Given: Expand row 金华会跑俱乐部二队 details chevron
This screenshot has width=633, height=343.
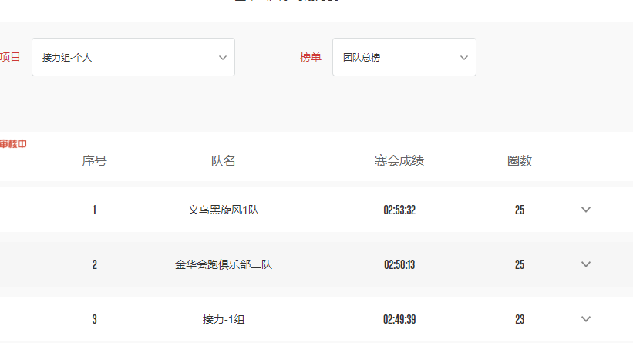Looking at the screenshot, I should point(586,264).
